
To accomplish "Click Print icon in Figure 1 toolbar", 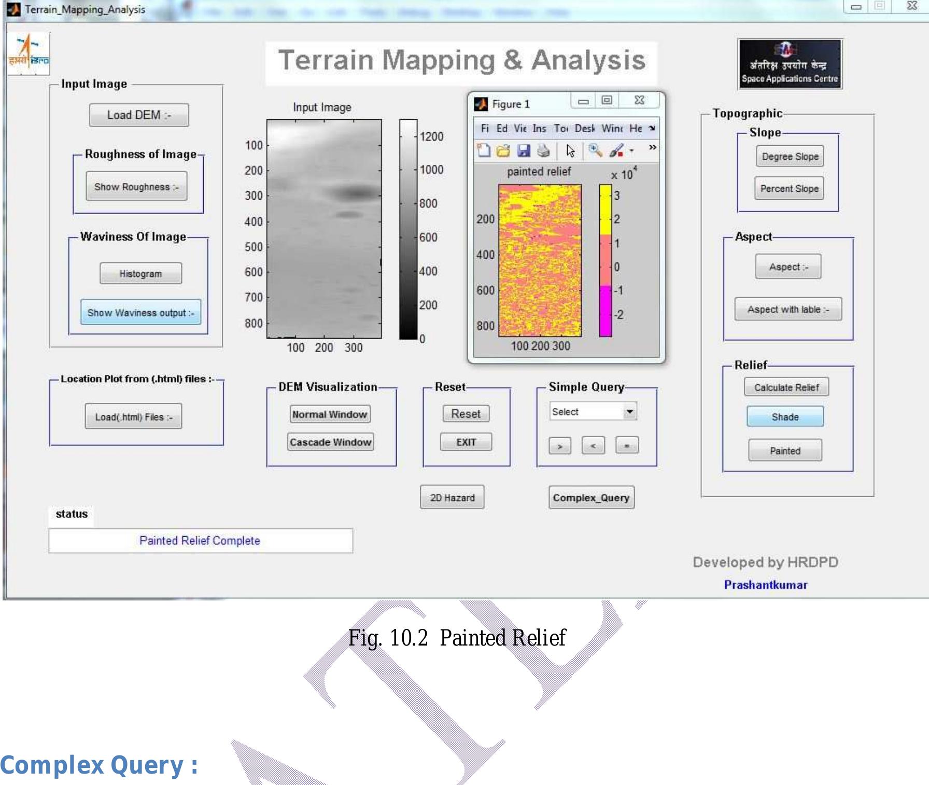I will tap(543, 151).
